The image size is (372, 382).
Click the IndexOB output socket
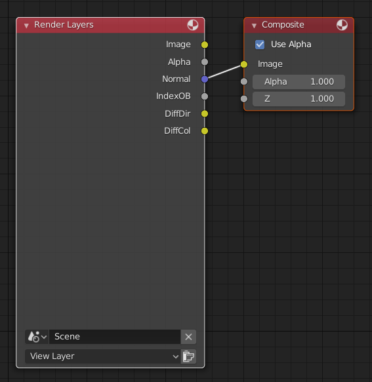pos(205,96)
